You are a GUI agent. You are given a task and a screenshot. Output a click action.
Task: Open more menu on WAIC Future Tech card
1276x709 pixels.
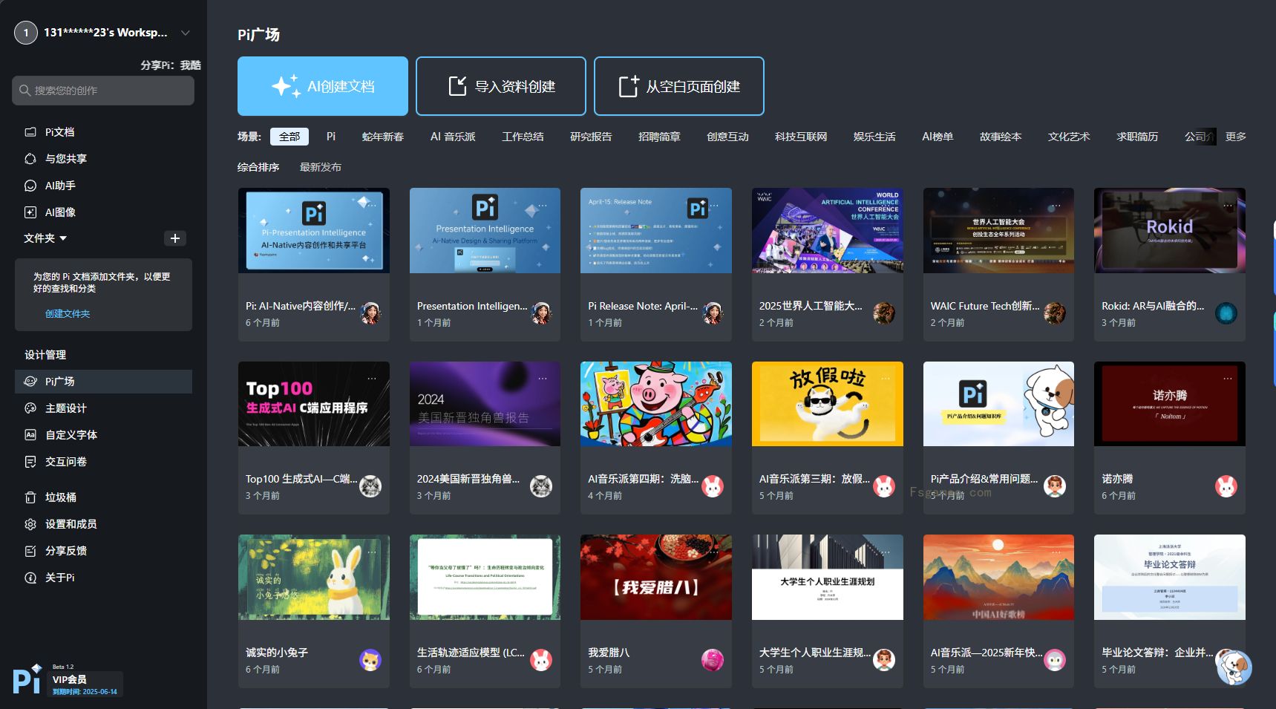(1056, 206)
